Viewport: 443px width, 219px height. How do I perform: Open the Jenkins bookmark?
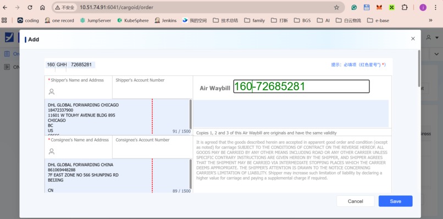[x=165, y=20]
